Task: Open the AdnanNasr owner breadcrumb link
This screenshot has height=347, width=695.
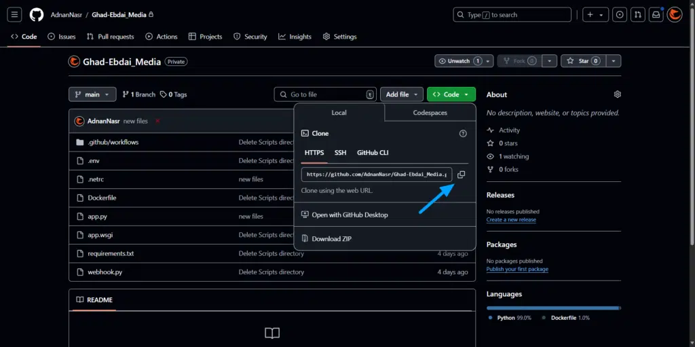Action: pos(66,15)
